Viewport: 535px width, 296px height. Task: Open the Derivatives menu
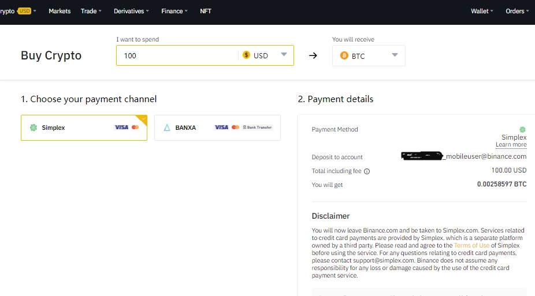pyautogui.click(x=131, y=11)
